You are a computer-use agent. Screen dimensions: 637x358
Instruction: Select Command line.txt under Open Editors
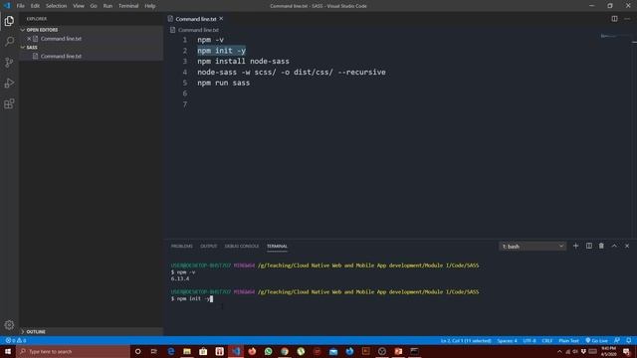pyautogui.click(x=61, y=39)
